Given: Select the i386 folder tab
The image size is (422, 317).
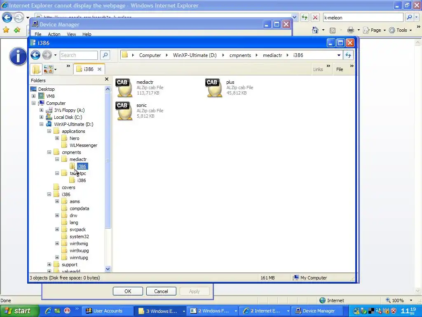Looking at the screenshot, I should coord(89,69).
